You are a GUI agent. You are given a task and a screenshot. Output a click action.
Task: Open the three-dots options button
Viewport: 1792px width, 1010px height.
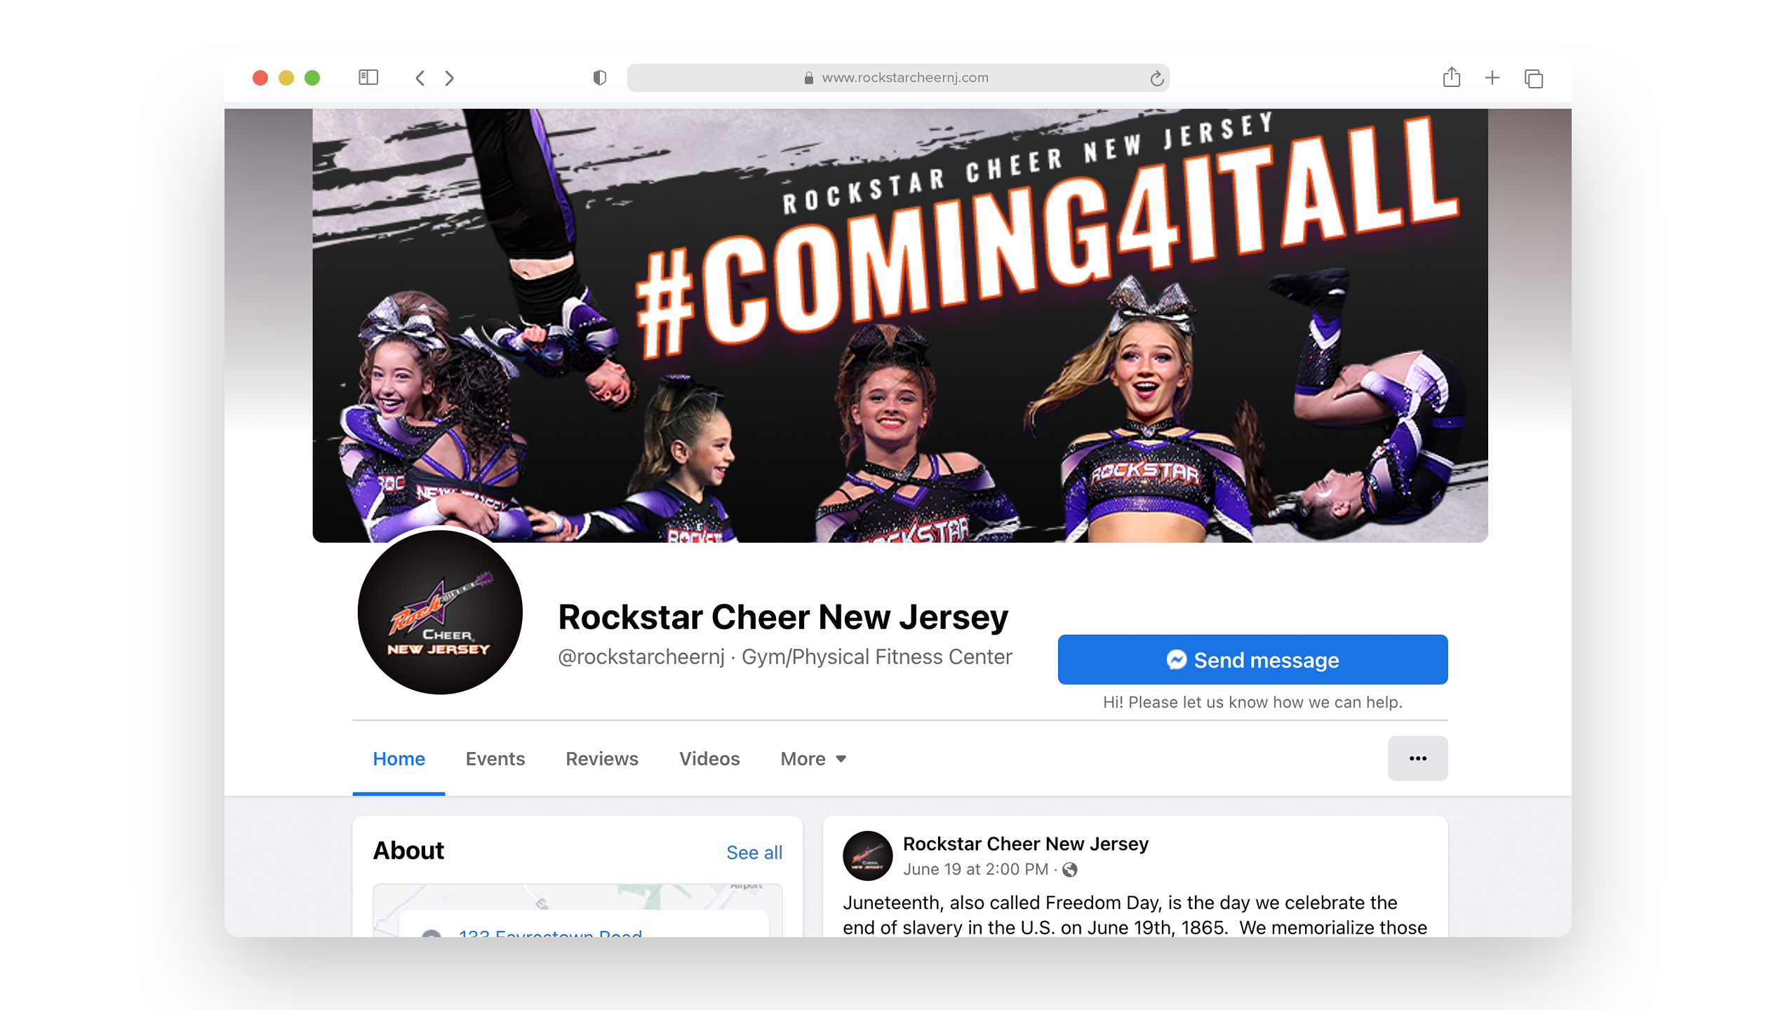[x=1417, y=758]
